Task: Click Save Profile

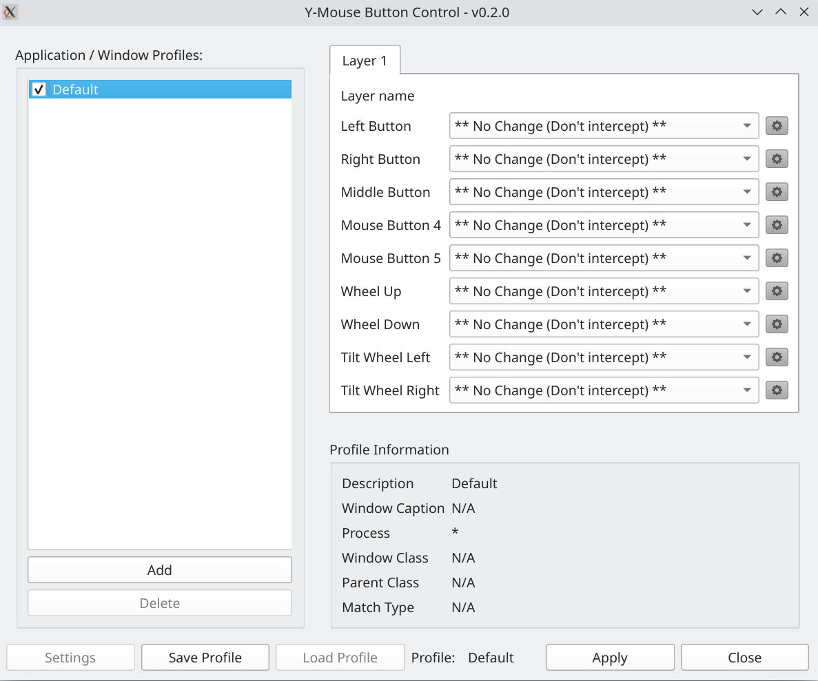Action: [205, 658]
